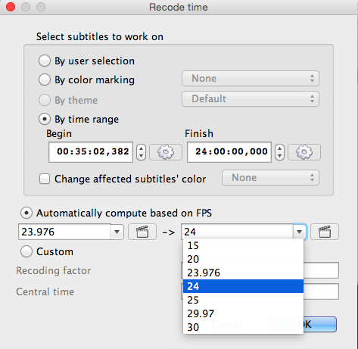Viewport: 358px width, 349px height.
Task: Choose 29.97 in the FPS dropdown list
Action: (x=243, y=313)
